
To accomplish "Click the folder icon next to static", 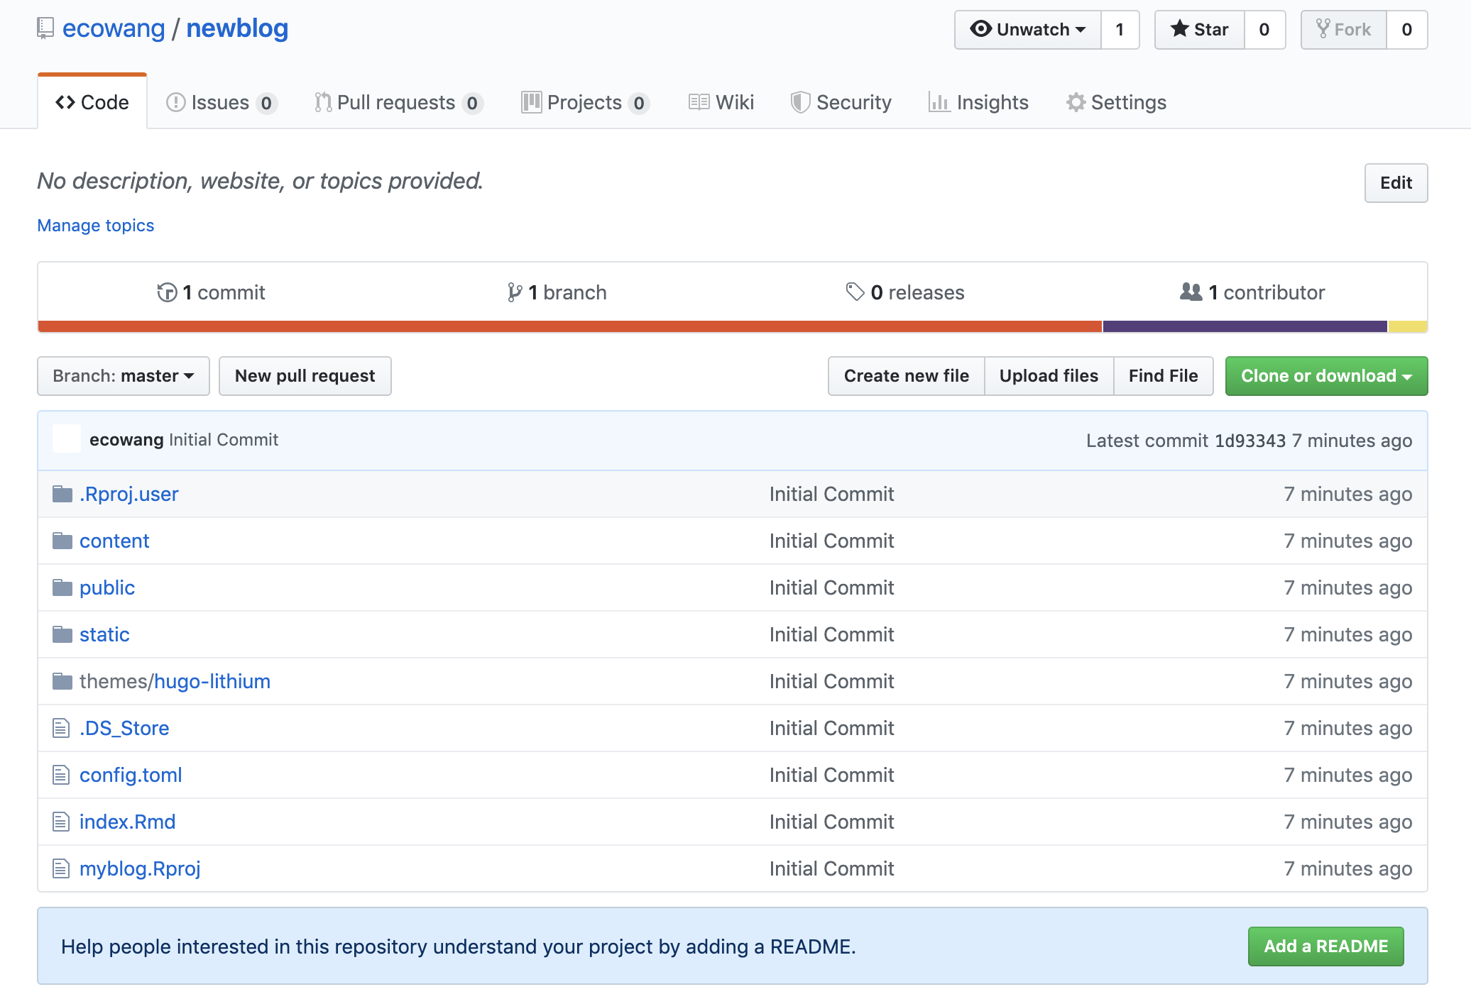I will click(62, 634).
